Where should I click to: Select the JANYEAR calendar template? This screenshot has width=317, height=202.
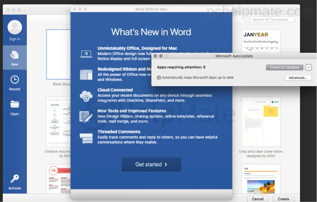point(261,41)
